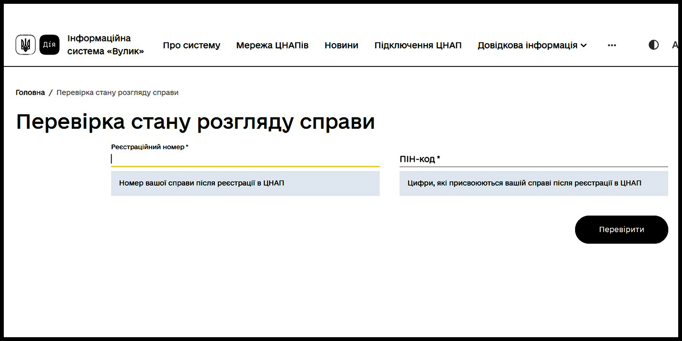Click the hint box about номер вашої справи
682x341 pixels.
pos(245,183)
